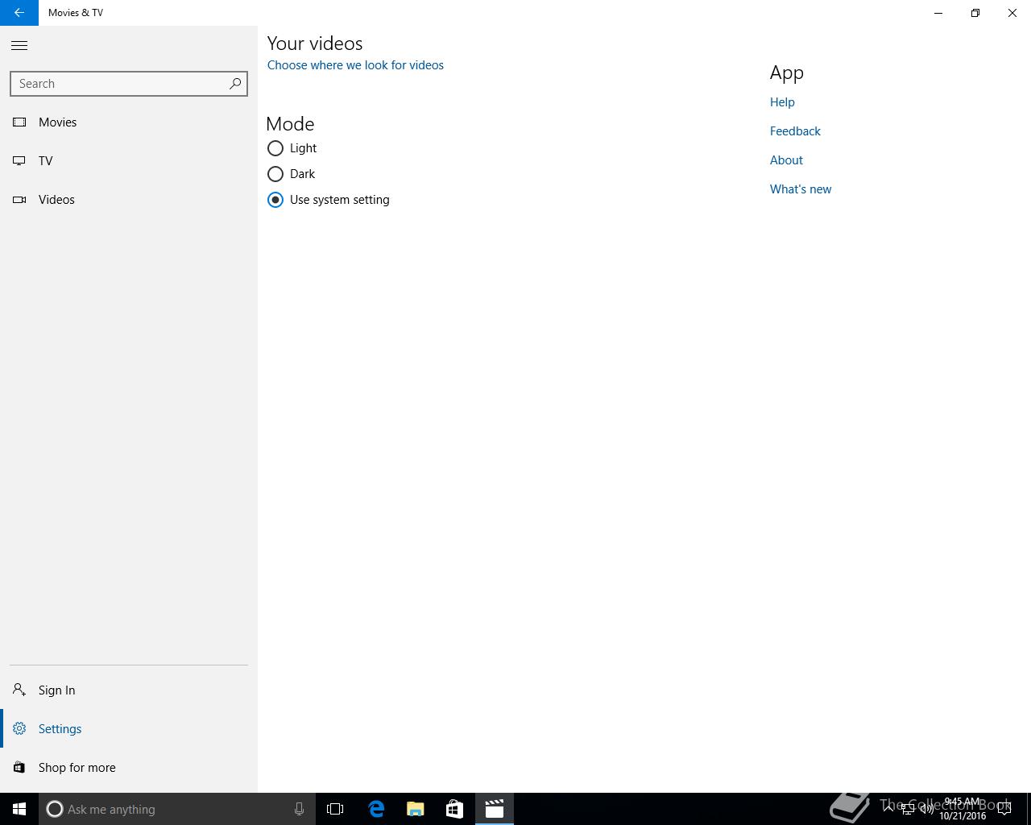Focus the Search input box
Viewport: 1031px width, 825px height.
pos(129,84)
